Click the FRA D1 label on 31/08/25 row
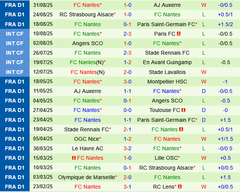Screen dimensions: 240x192 coord(15,5)
